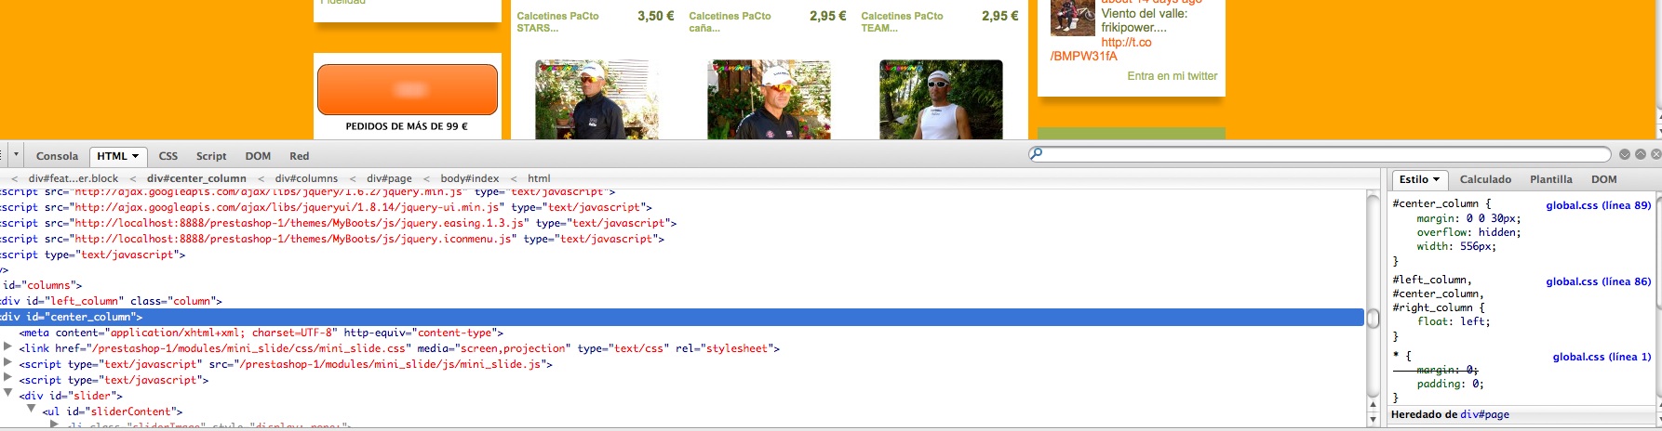The width and height of the screenshot is (1662, 431).
Task: Open the Calcetines PaCto caña product link
Action: pos(730,21)
